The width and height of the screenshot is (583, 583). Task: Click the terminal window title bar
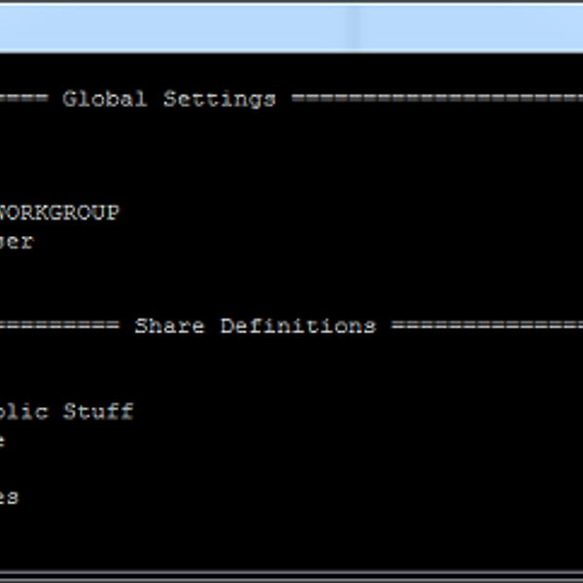[291, 26]
